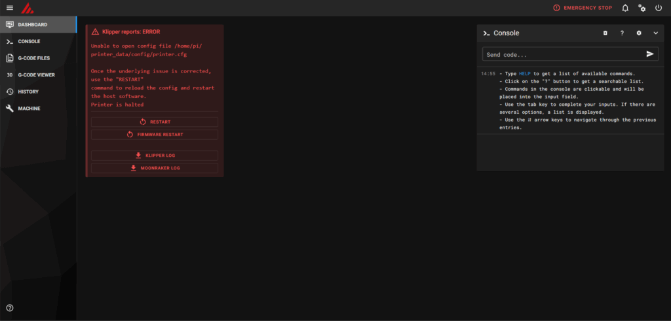Open interface settings with the cogs icon
This screenshot has width=671, height=321.
pos(642,8)
